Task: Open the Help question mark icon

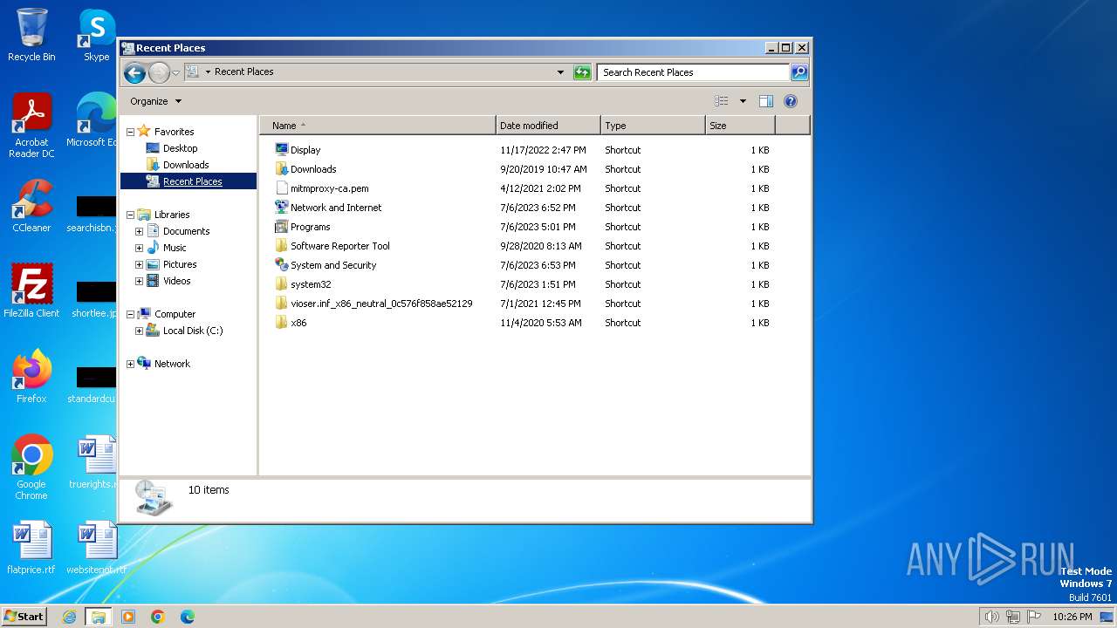Action: point(791,101)
